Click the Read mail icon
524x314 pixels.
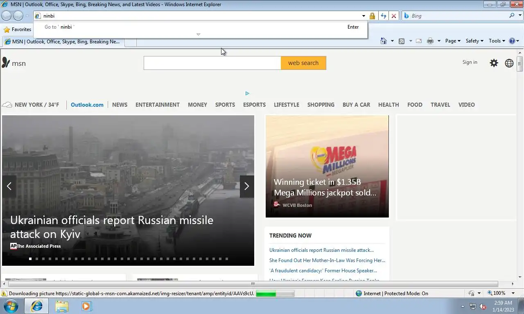tap(419, 41)
